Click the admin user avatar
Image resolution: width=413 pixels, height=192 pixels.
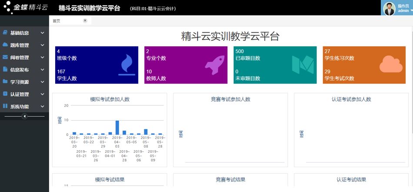(389, 9)
